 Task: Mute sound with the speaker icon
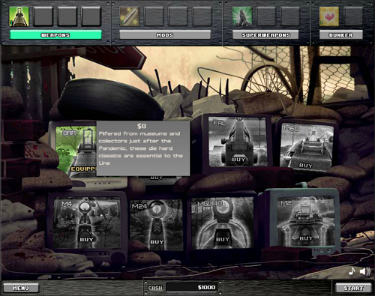coord(365,271)
